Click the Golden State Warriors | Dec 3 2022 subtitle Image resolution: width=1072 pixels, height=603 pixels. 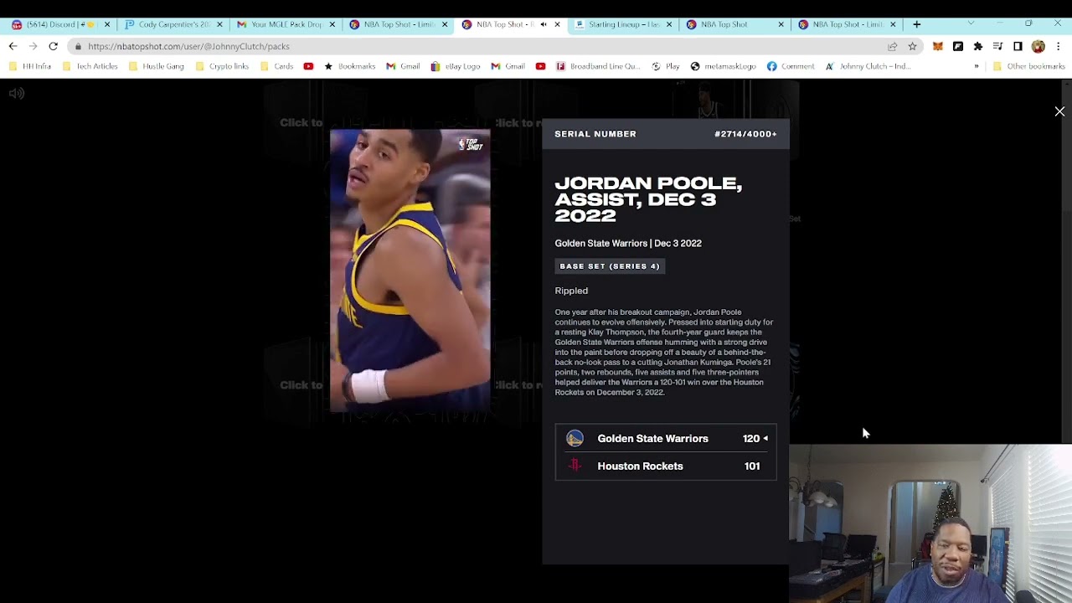(x=628, y=244)
